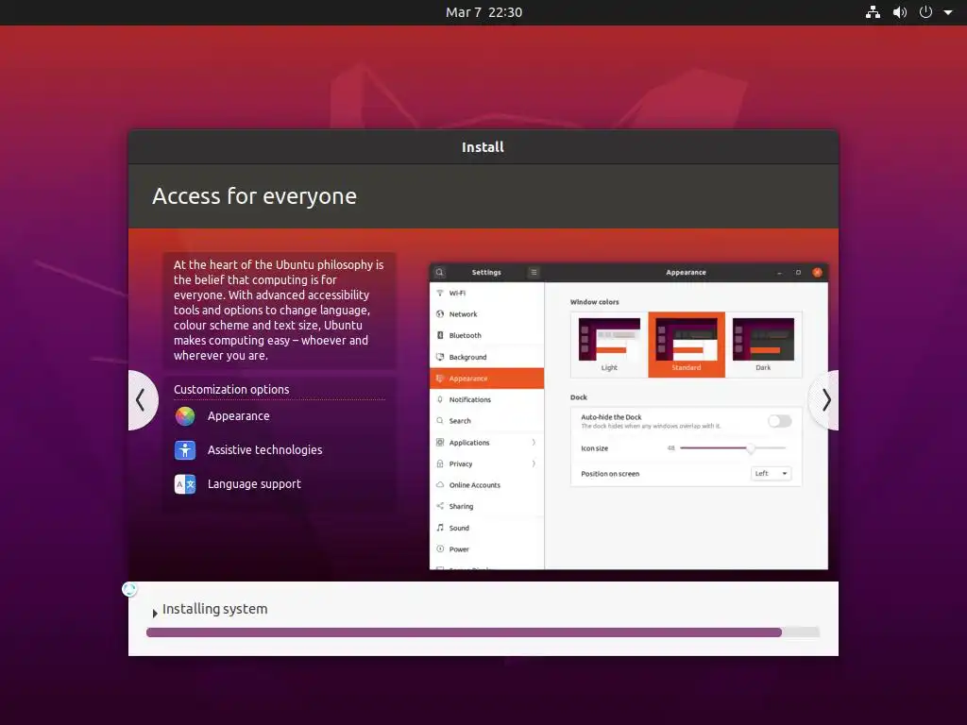Click the Appearance customization label
The width and height of the screenshot is (967, 725).
coord(238,416)
